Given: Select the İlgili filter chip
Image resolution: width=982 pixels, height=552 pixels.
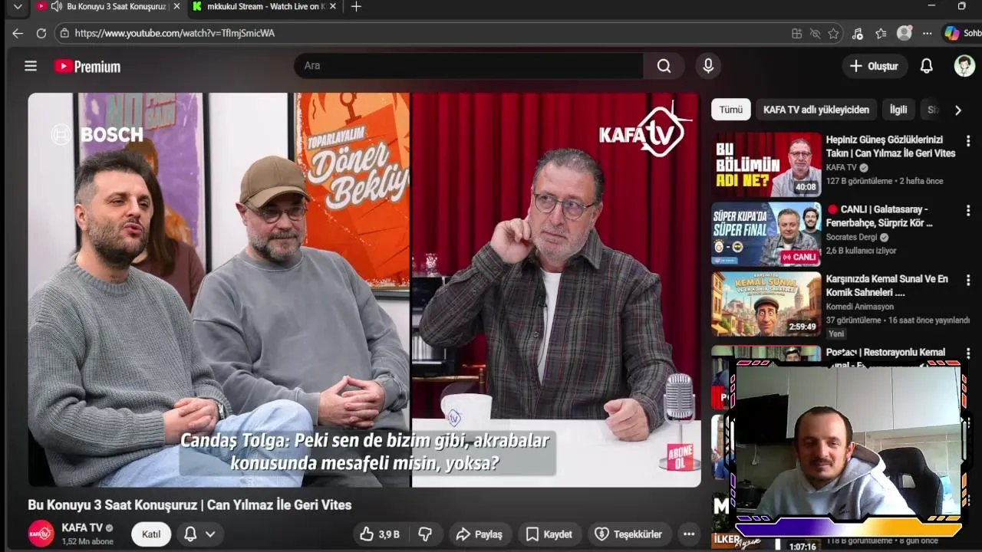Looking at the screenshot, I should tap(898, 110).
